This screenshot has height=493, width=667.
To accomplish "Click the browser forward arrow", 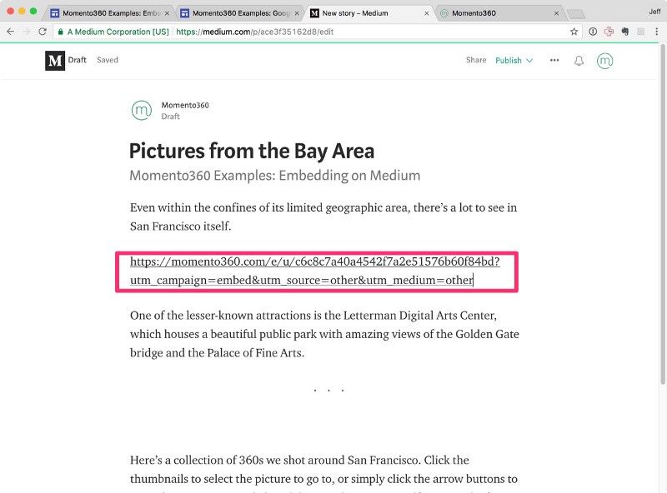I will coord(27,32).
